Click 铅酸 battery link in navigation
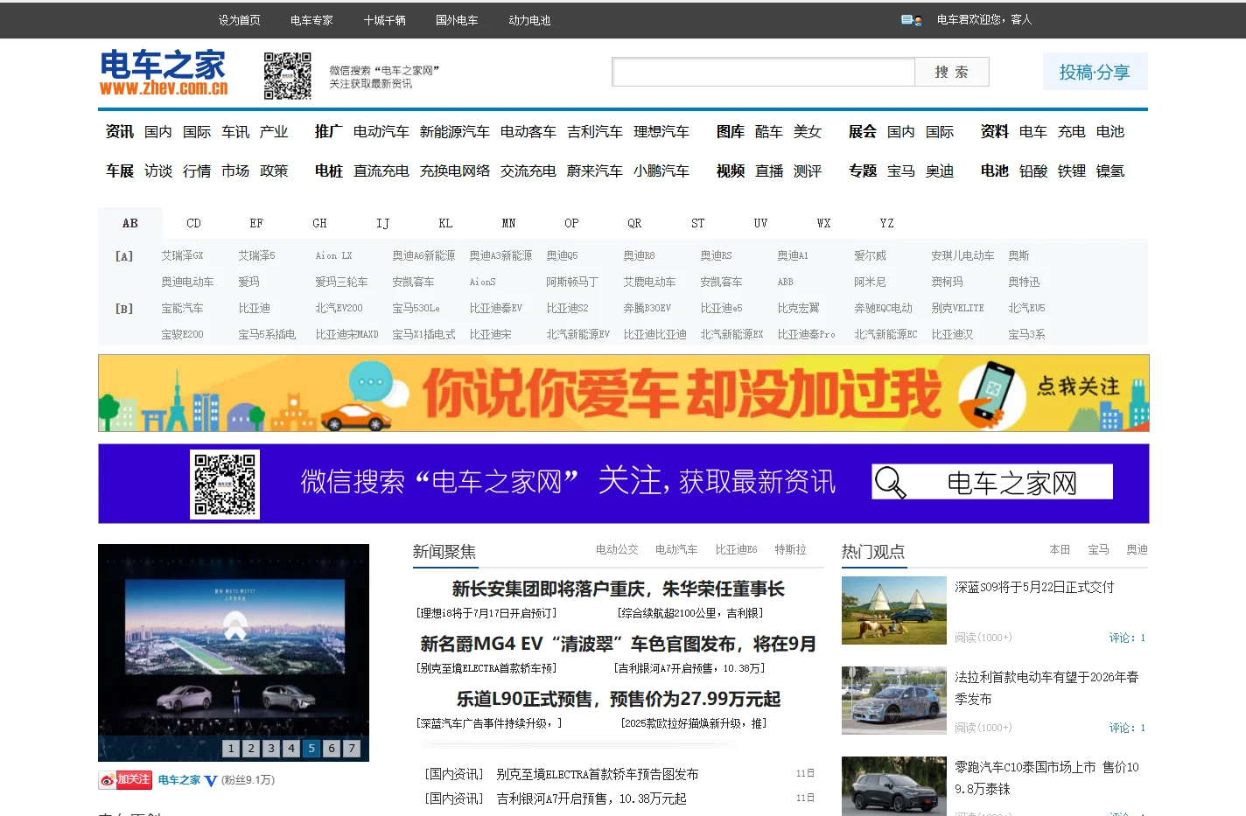 click(1033, 171)
